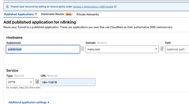Click the Beta badge on Hostname Routes
189x104 pixels.
tap(69, 14)
